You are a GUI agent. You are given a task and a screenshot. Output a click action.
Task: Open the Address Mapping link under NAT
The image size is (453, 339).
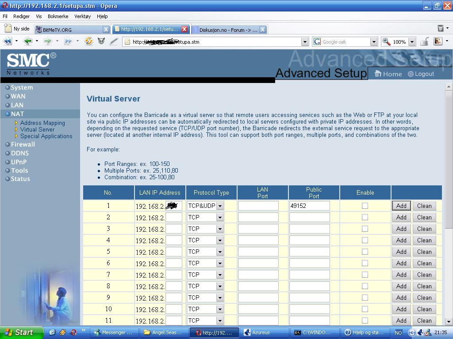pos(42,123)
